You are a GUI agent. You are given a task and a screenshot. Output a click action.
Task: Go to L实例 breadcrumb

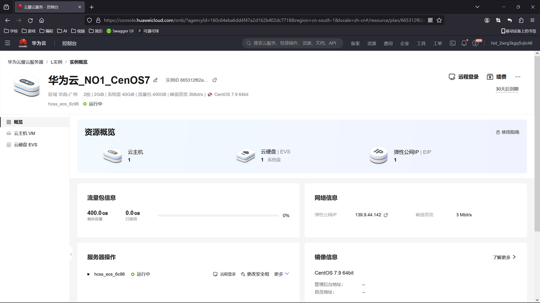click(x=57, y=62)
